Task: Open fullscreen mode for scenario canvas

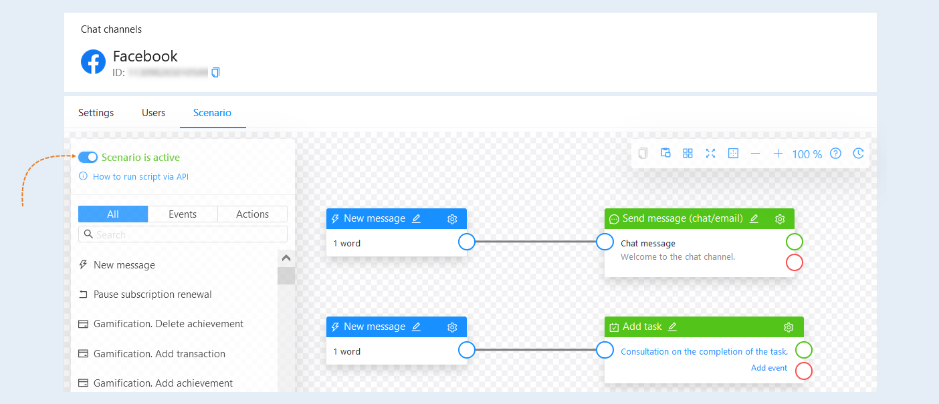Action: click(x=710, y=153)
